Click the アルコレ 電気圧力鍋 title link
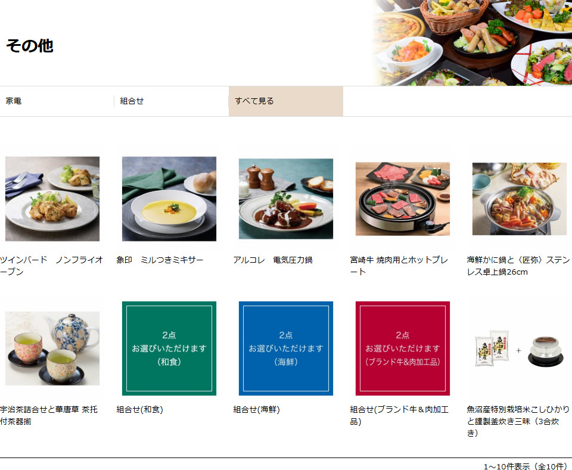This screenshot has width=572, height=470. click(273, 260)
